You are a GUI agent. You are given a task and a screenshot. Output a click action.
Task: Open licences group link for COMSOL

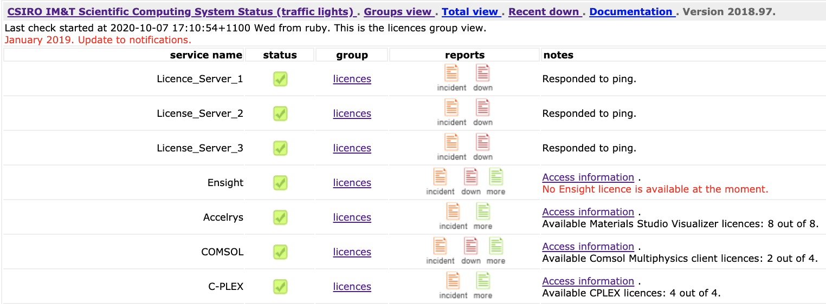coord(352,252)
